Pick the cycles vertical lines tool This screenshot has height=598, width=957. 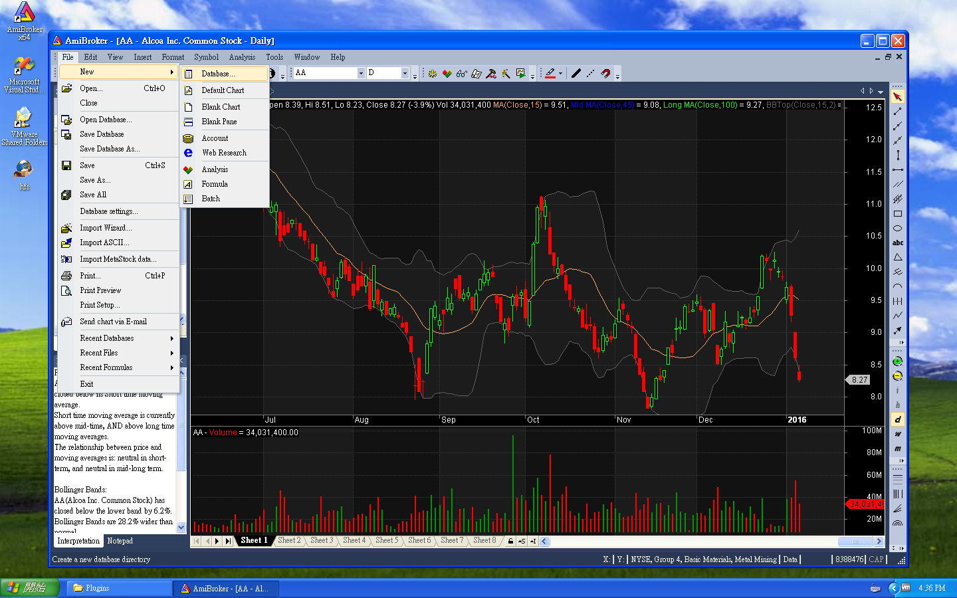[898, 301]
